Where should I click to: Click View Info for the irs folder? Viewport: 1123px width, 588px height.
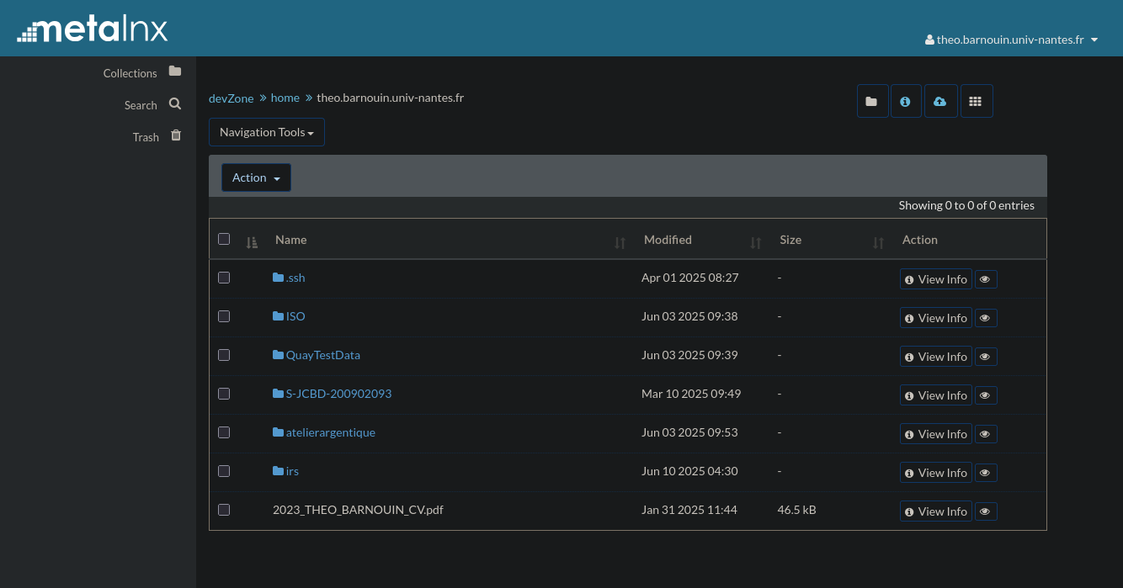[935, 473]
